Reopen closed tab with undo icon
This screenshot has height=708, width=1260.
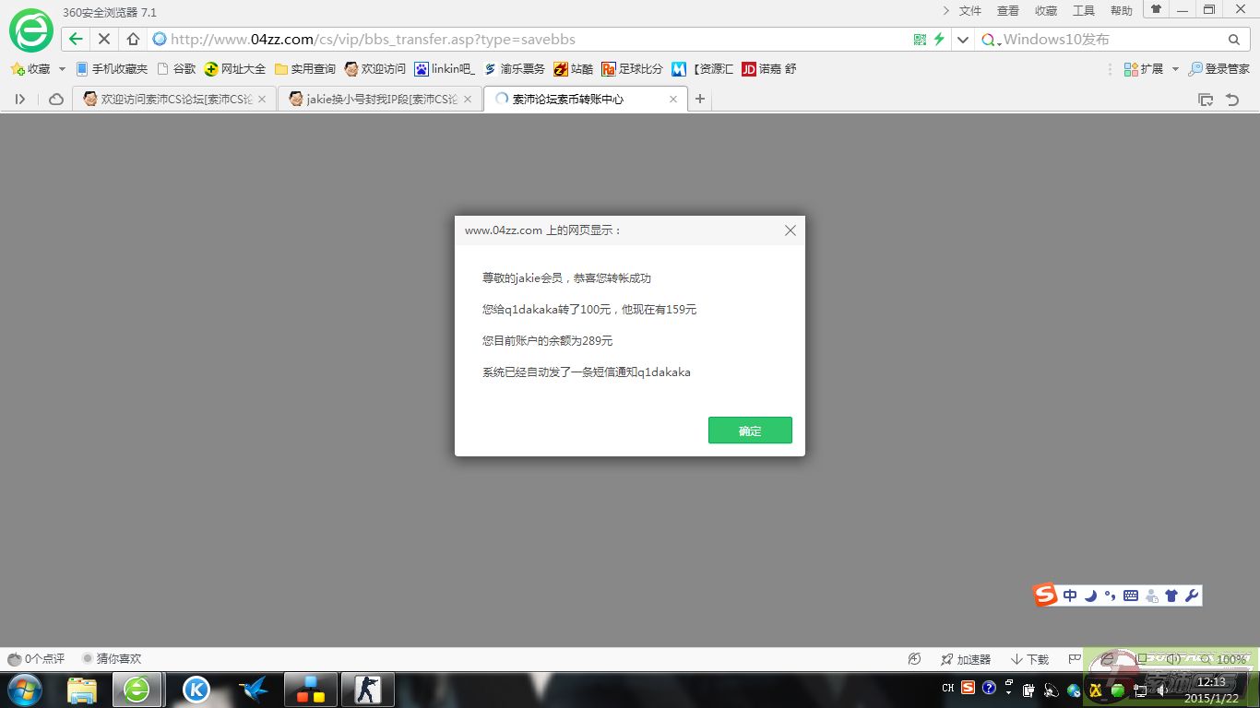[x=1232, y=100]
